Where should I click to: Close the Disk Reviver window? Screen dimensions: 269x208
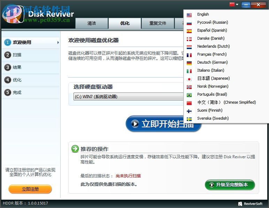point(258,5)
